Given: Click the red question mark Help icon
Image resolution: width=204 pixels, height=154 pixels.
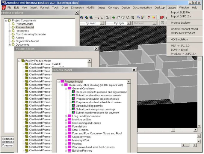Looking at the screenshot, I should coord(149,17).
